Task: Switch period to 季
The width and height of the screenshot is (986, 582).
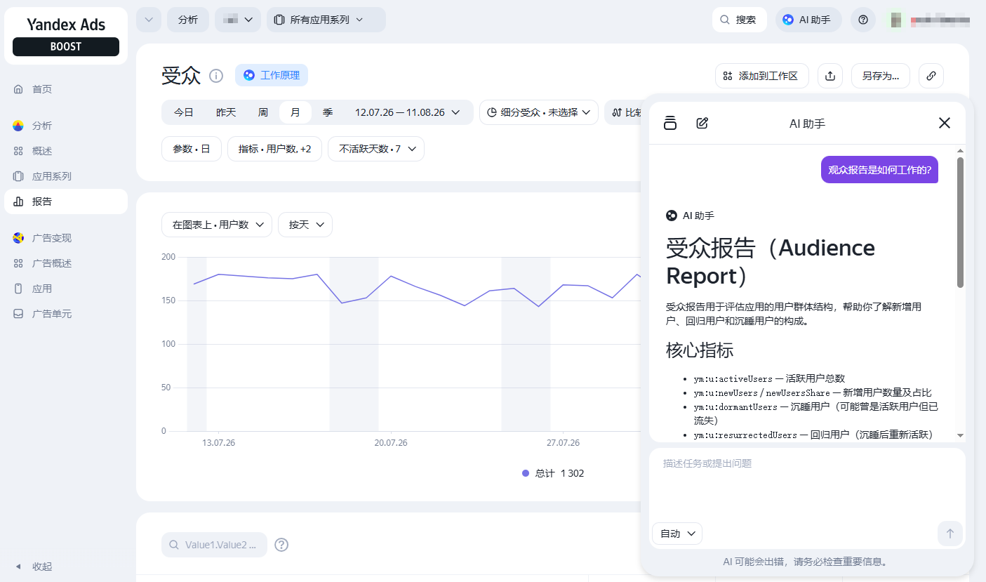Action: click(328, 112)
